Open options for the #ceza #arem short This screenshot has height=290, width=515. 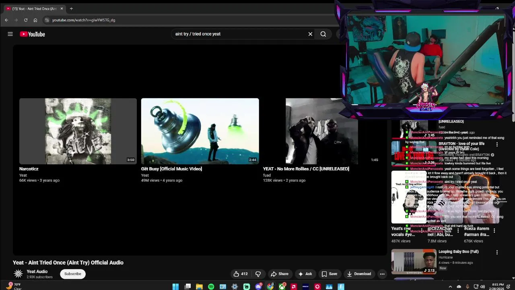pos(494,231)
